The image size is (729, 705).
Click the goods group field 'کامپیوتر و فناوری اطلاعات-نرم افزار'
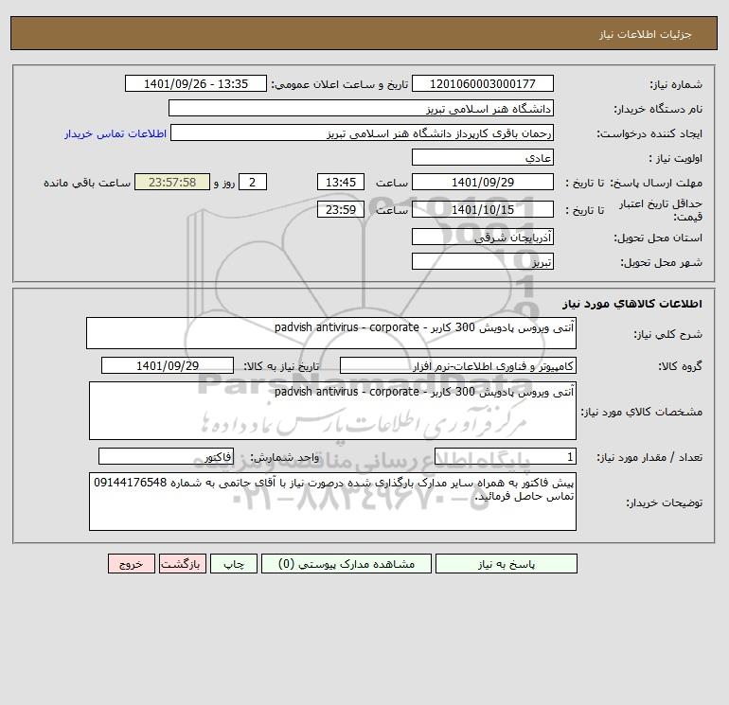point(458,365)
